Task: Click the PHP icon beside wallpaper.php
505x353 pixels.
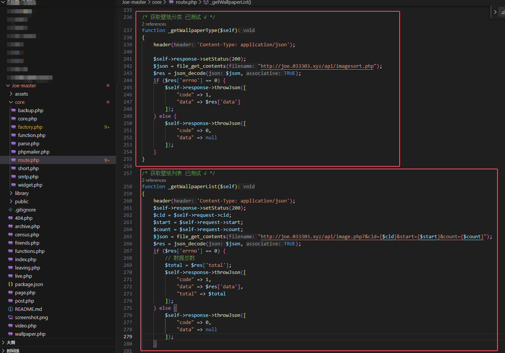Action: pos(11,334)
